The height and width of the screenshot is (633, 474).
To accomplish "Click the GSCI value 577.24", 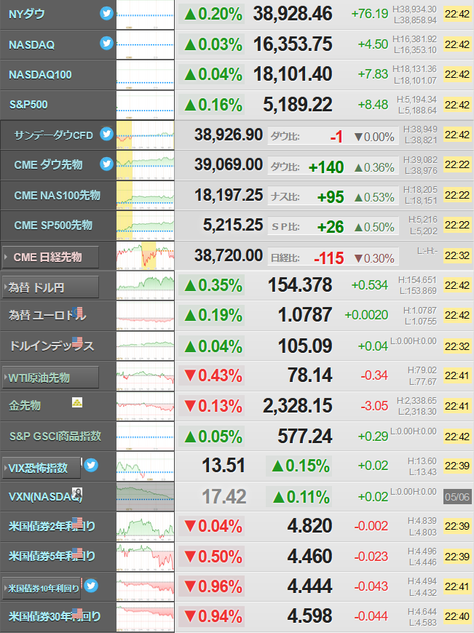I will tap(304, 437).
